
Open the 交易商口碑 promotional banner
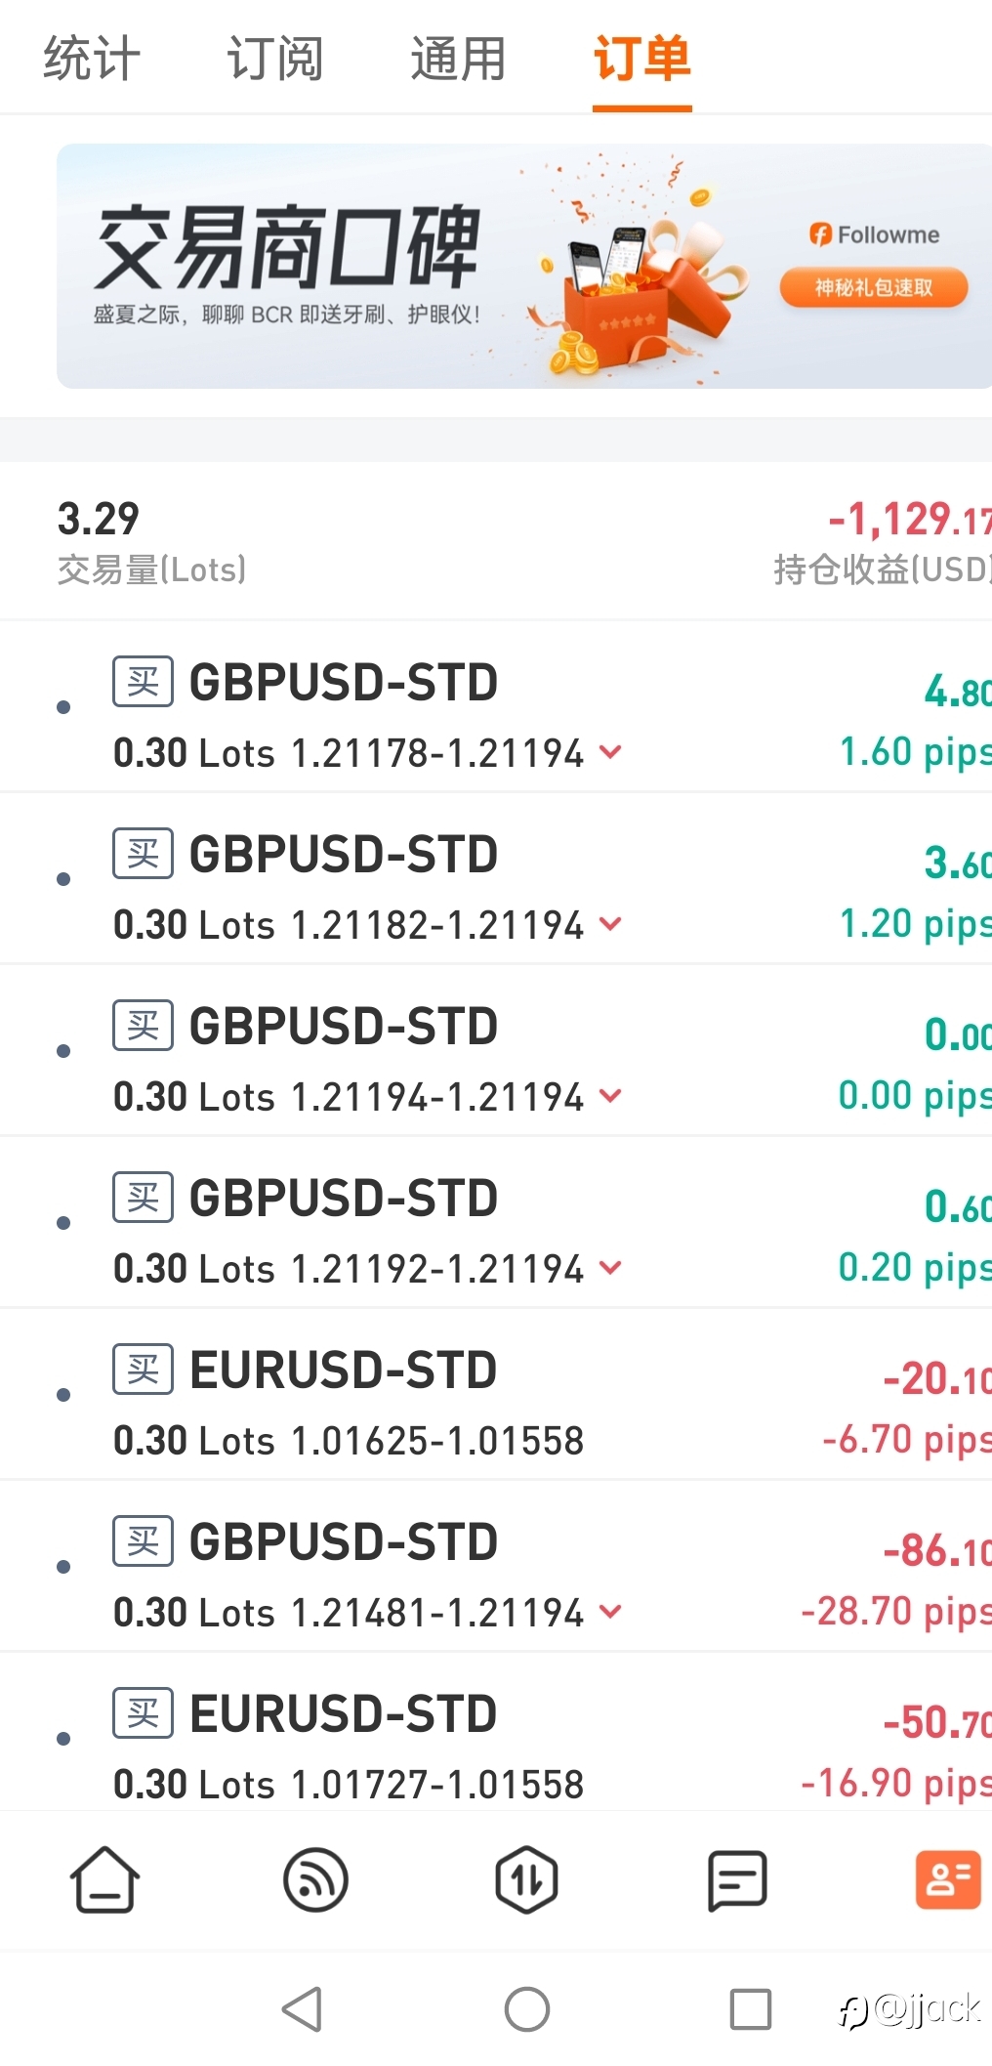point(524,266)
